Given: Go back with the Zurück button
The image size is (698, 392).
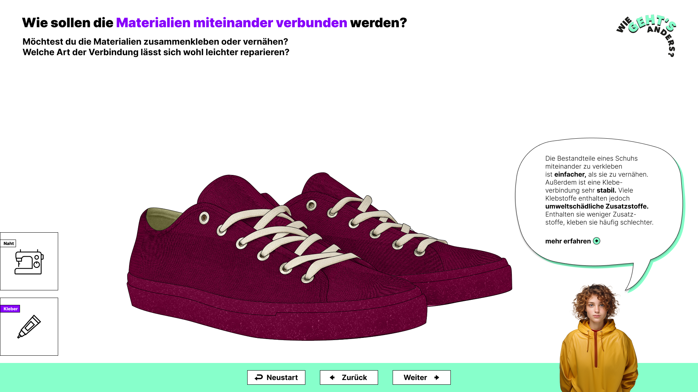Looking at the screenshot, I should (x=349, y=377).
